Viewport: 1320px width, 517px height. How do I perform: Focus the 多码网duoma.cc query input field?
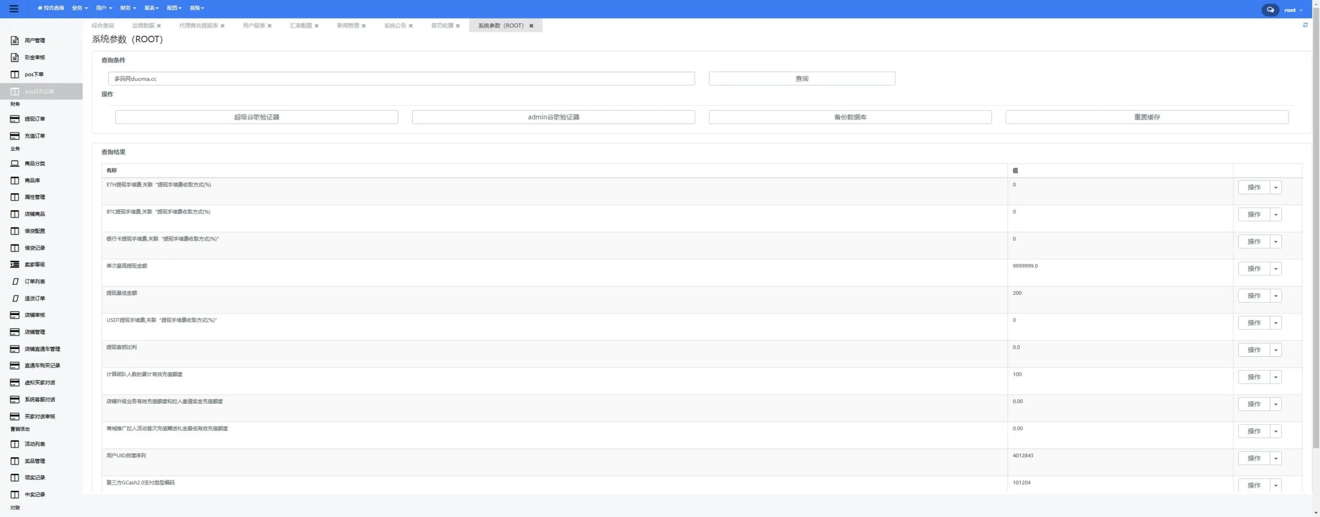click(402, 79)
